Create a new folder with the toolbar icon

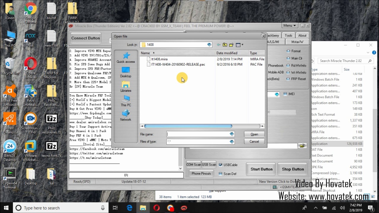[x=231, y=45]
